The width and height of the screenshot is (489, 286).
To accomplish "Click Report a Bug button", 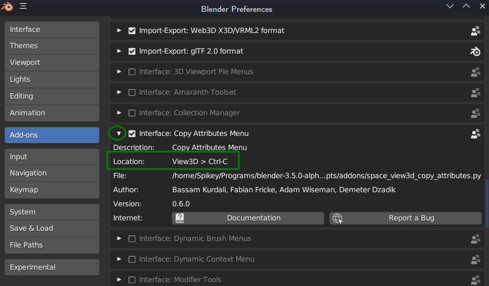I will (406, 218).
